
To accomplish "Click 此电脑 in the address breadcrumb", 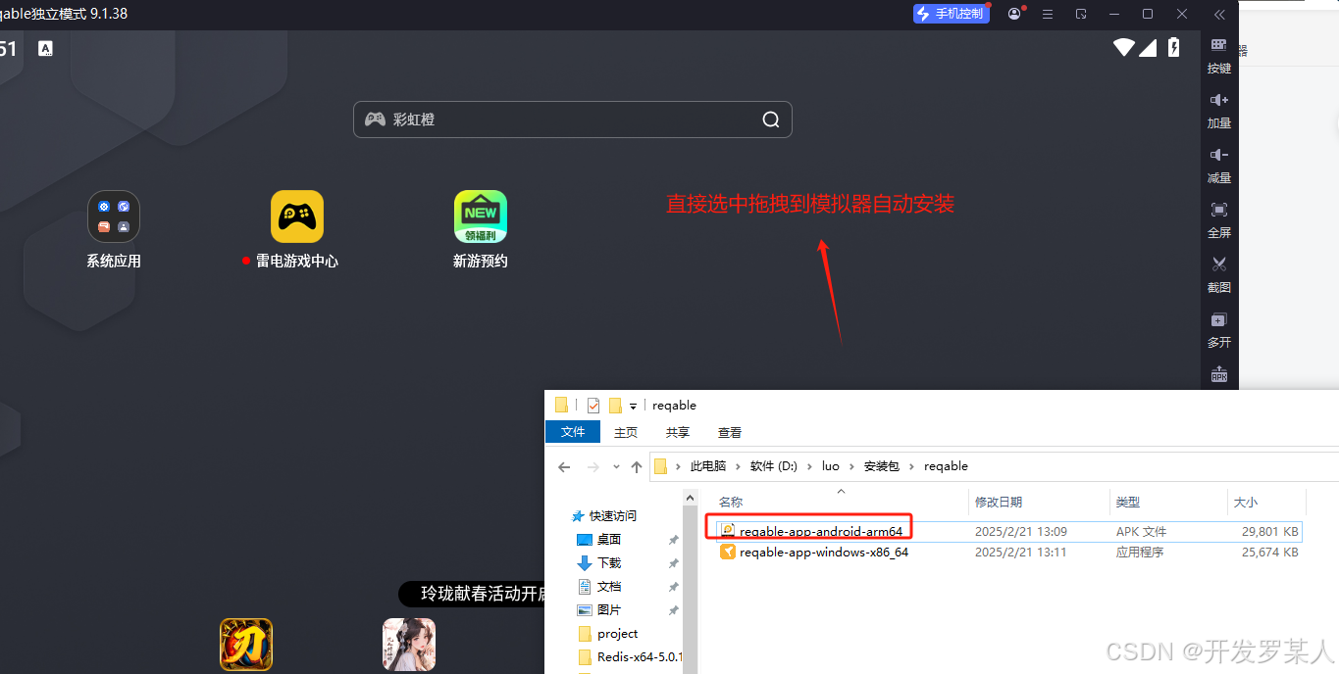I will 708,466.
